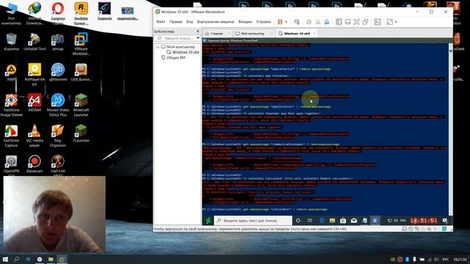Viewport: 470px width, 264px height.
Task: Toggle the library sidebar view icon
Action: tap(339, 22)
